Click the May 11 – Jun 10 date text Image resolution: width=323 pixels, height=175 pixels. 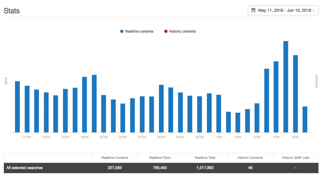pyautogui.click(x=285, y=10)
